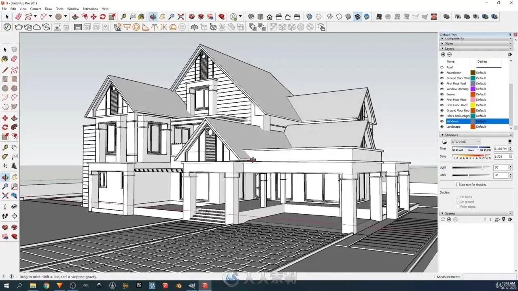Viewport: 518px width, 291px height.
Task: Switch to the Front view house icon
Action: 270,17
